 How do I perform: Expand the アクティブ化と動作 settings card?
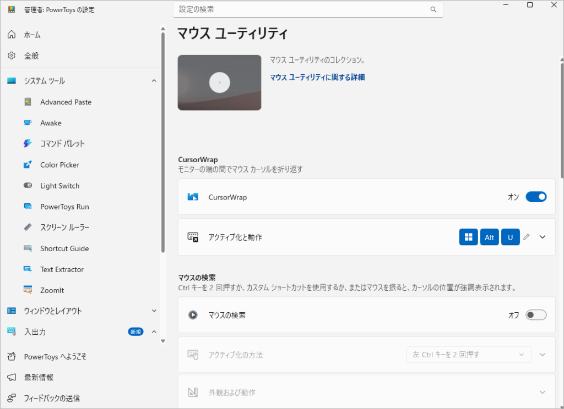[x=543, y=237]
